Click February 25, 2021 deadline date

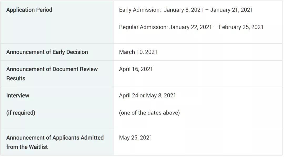pos(241,27)
